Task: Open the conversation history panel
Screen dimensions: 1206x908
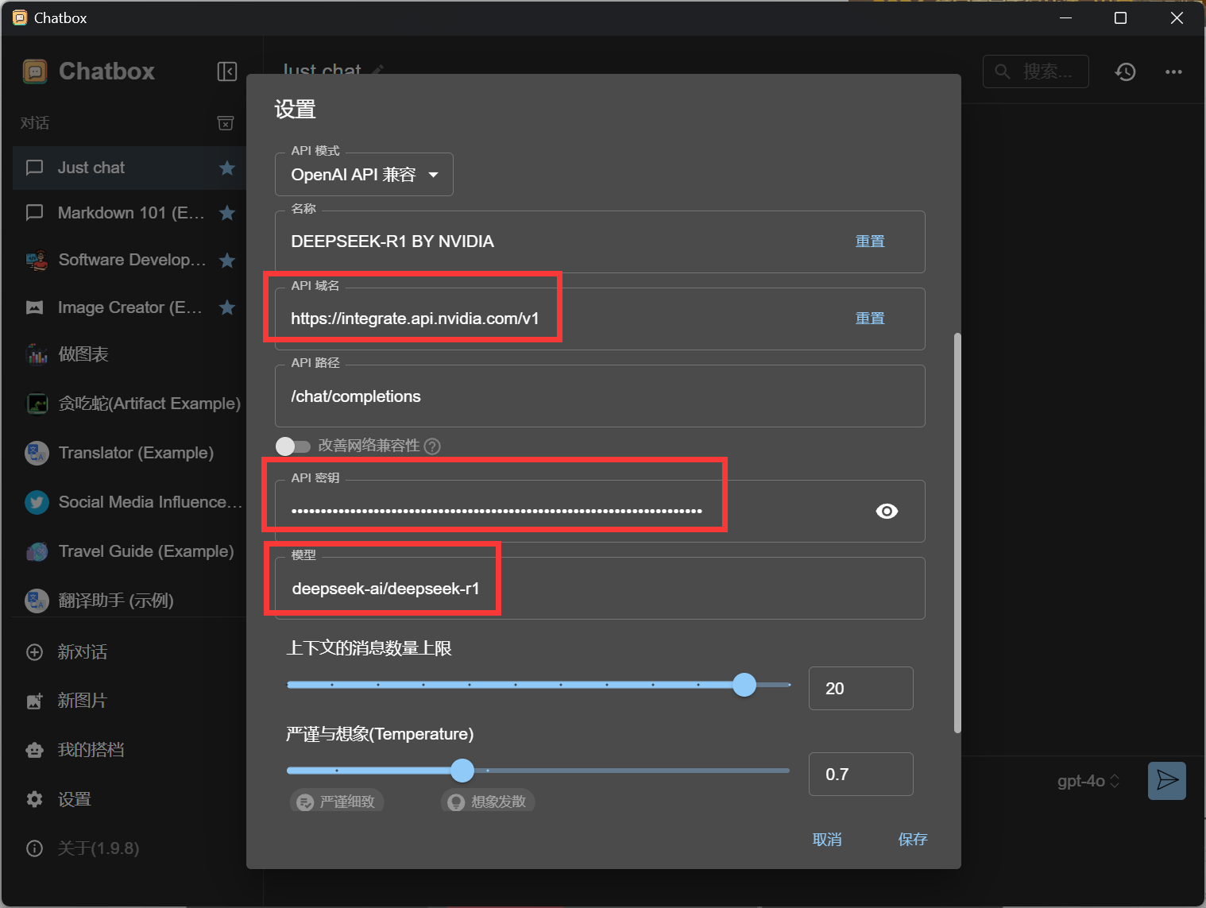Action: [1125, 71]
